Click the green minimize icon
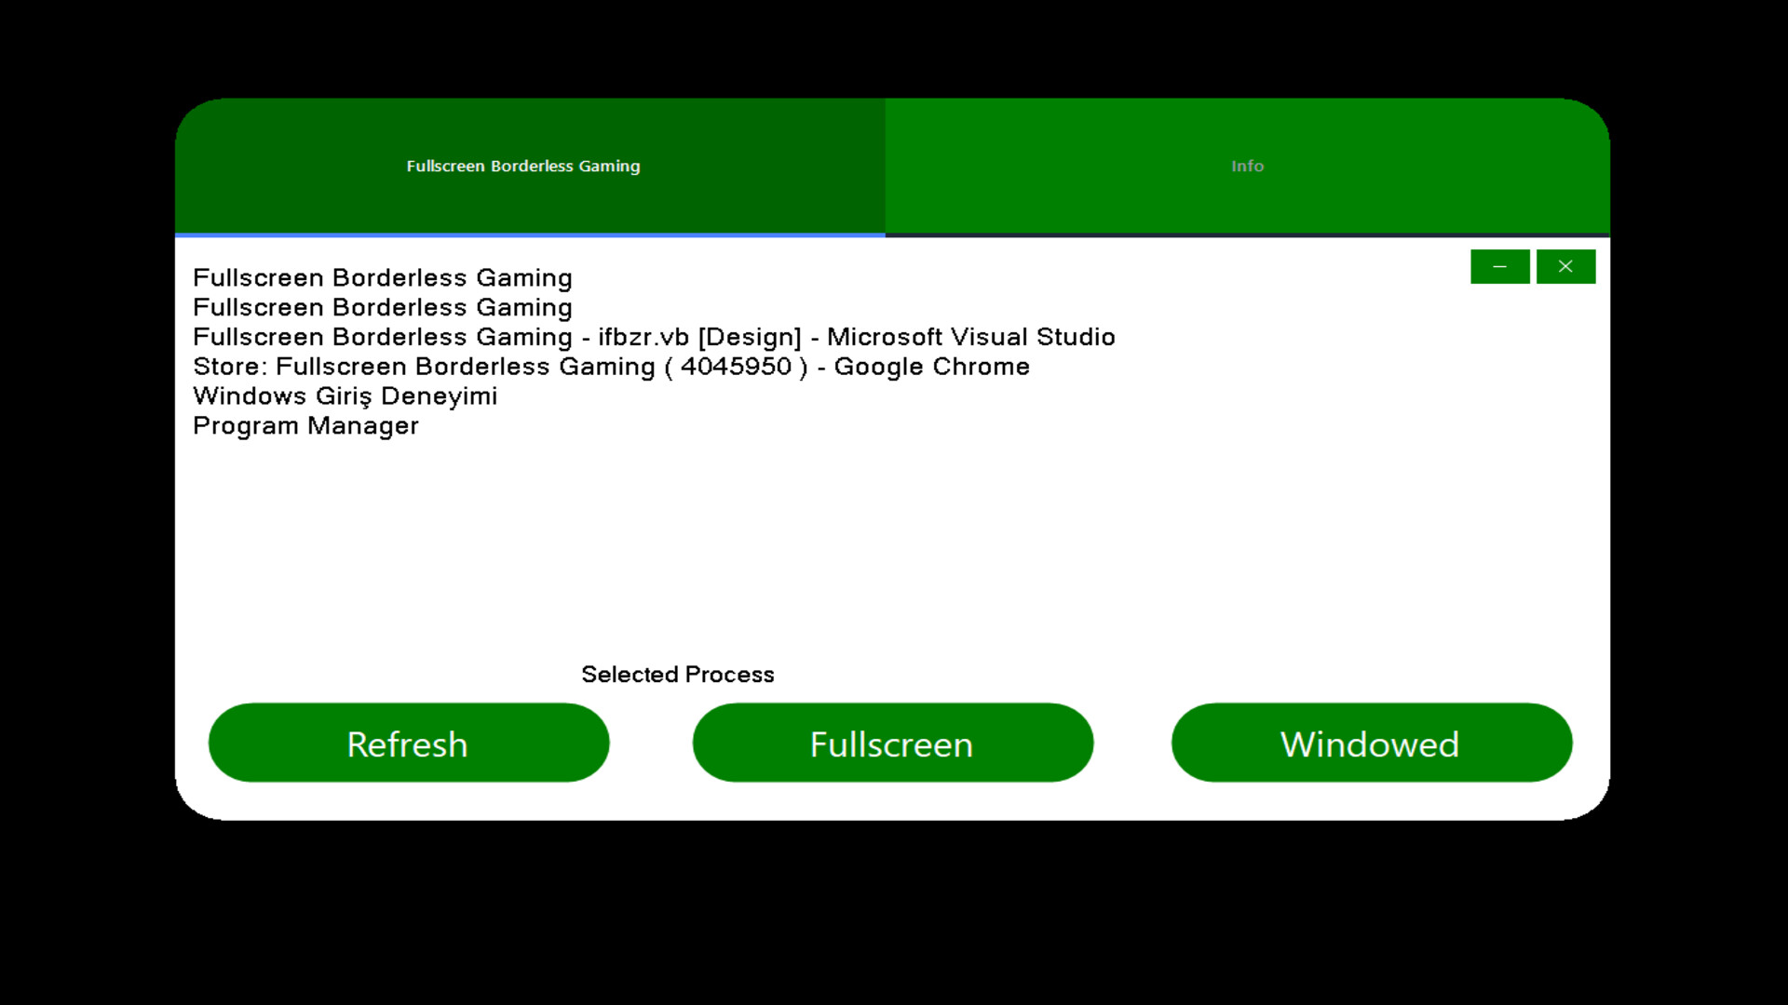 (x=1499, y=266)
